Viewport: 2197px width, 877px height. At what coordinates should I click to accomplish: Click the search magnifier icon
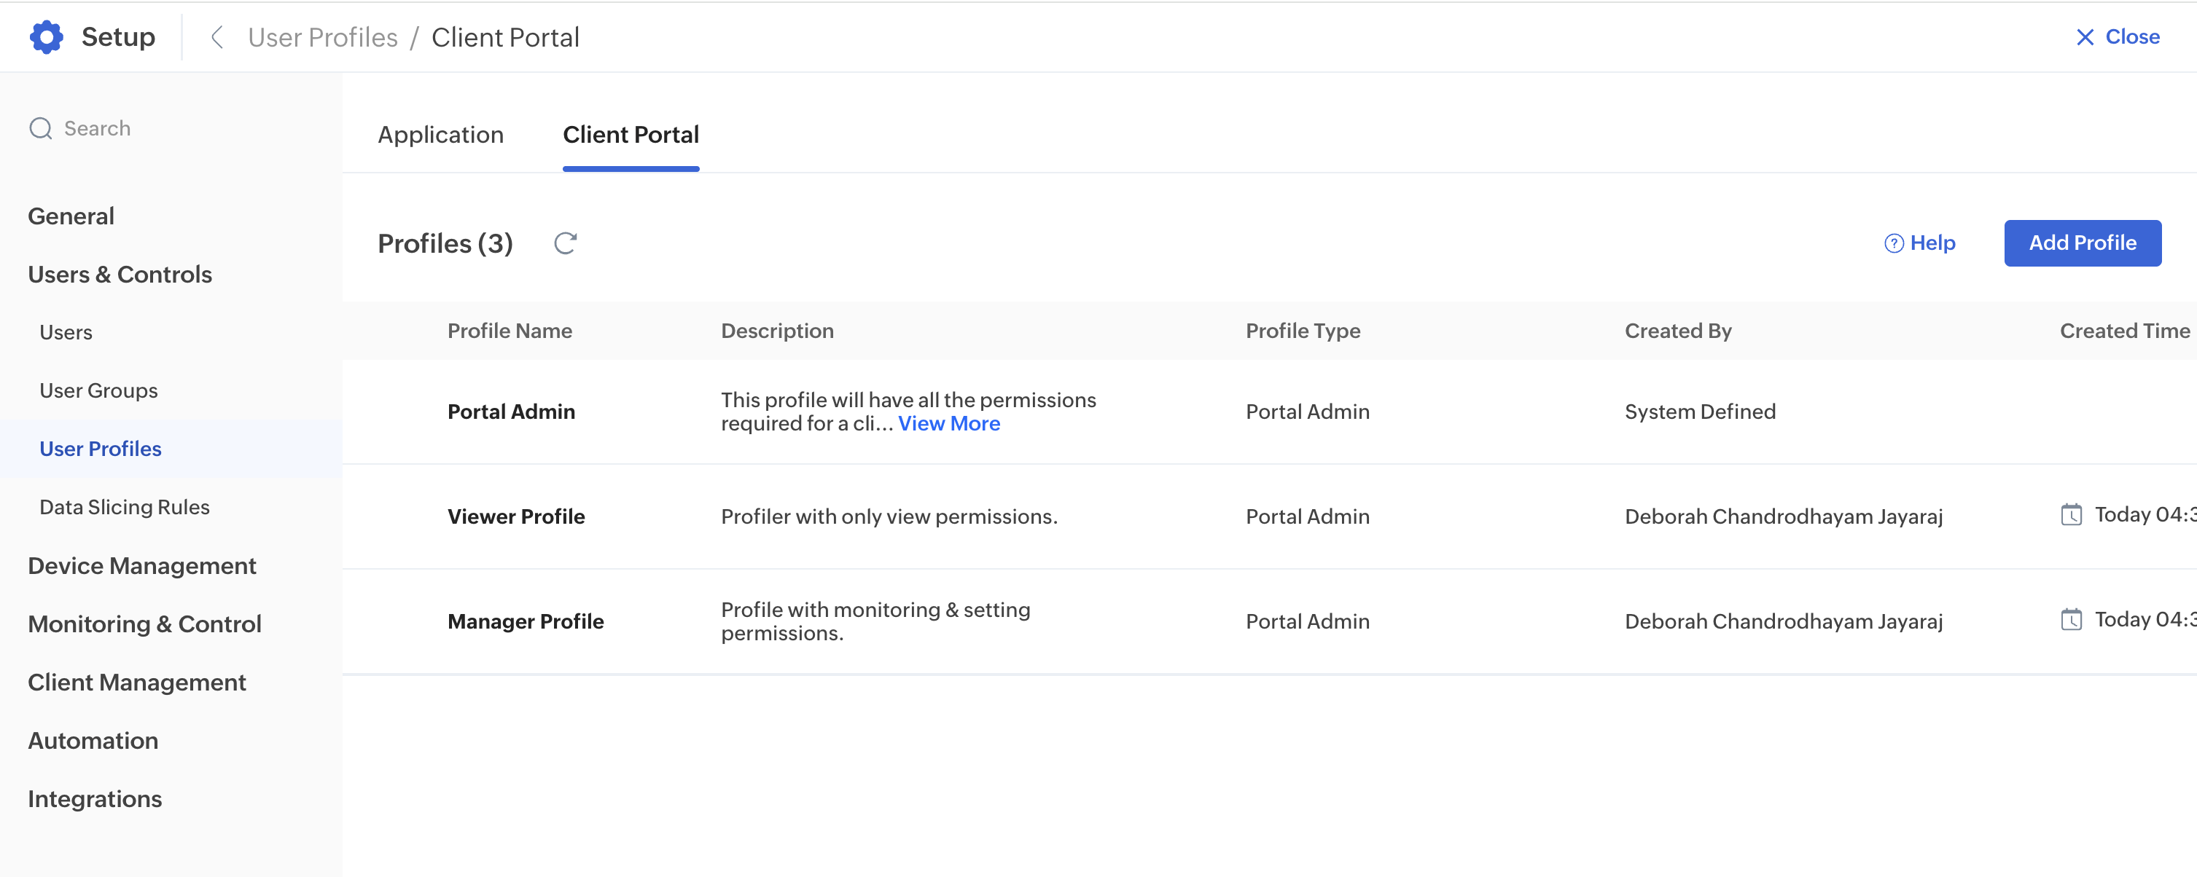click(40, 128)
